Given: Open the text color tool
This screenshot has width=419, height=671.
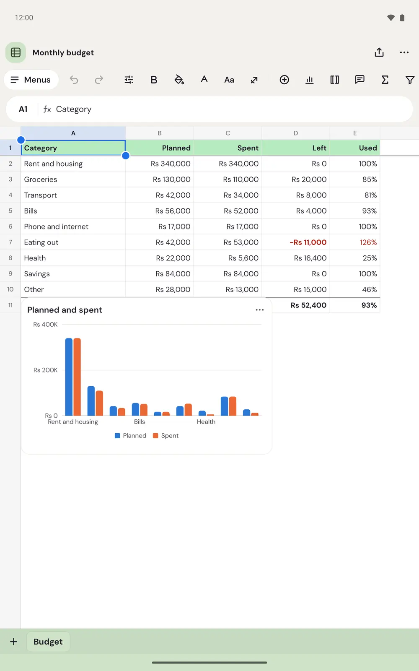Looking at the screenshot, I should pos(204,80).
